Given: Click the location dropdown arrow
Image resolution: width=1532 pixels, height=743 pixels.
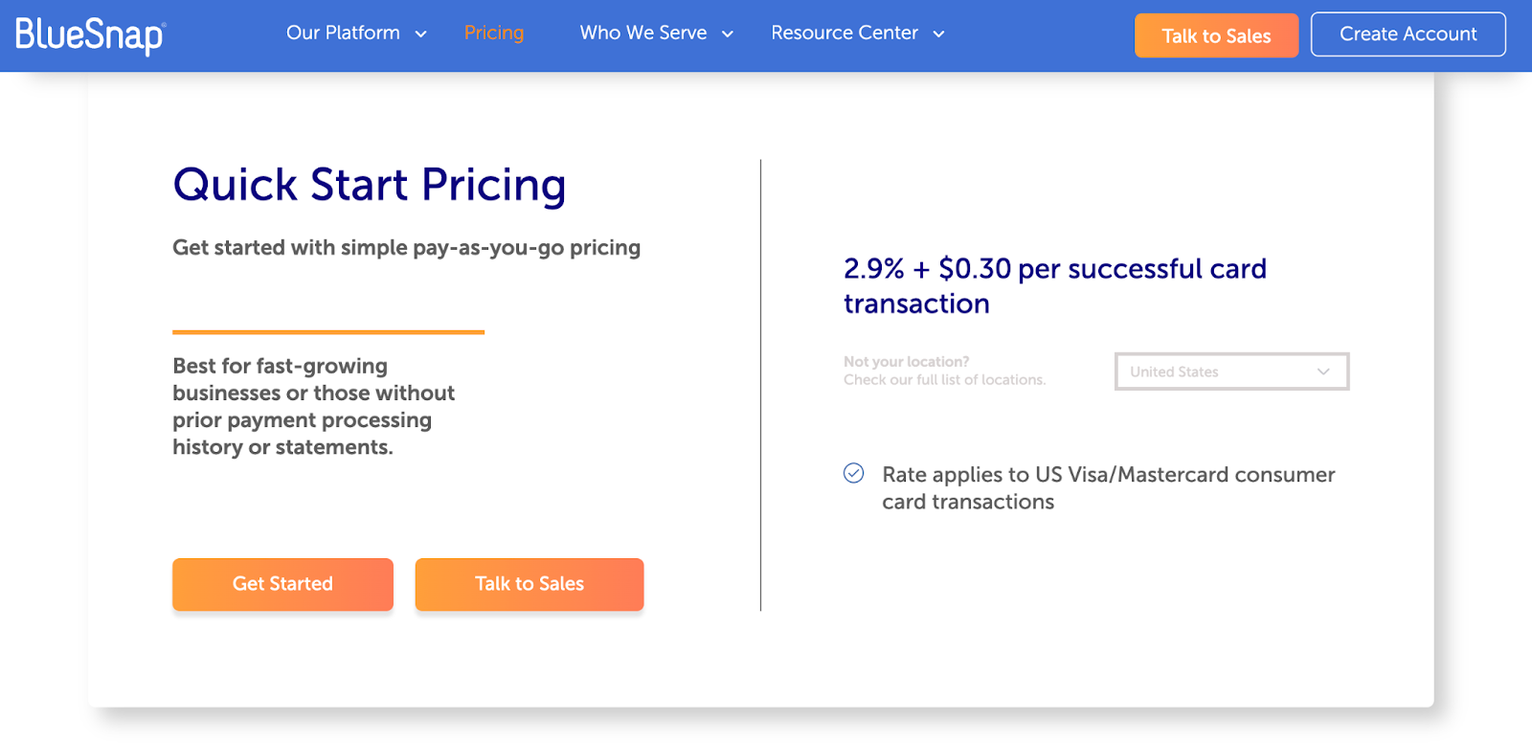Looking at the screenshot, I should point(1323,371).
